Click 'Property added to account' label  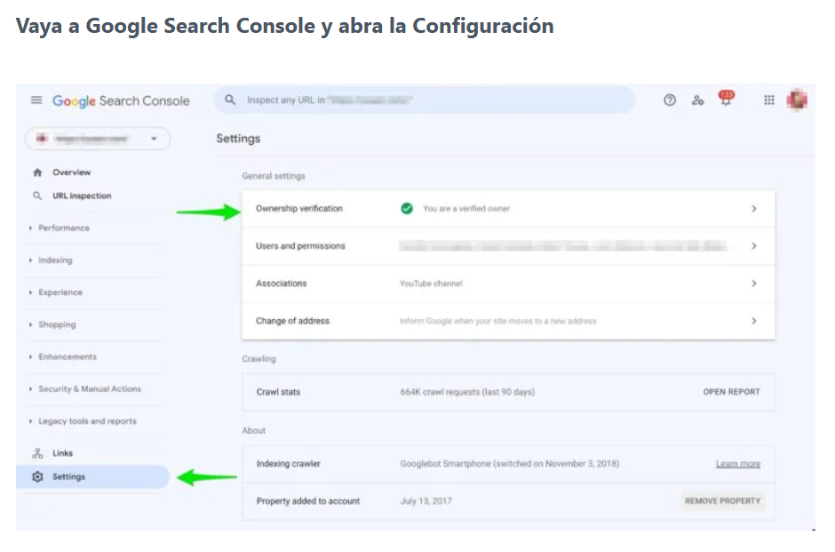tap(308, 500)
